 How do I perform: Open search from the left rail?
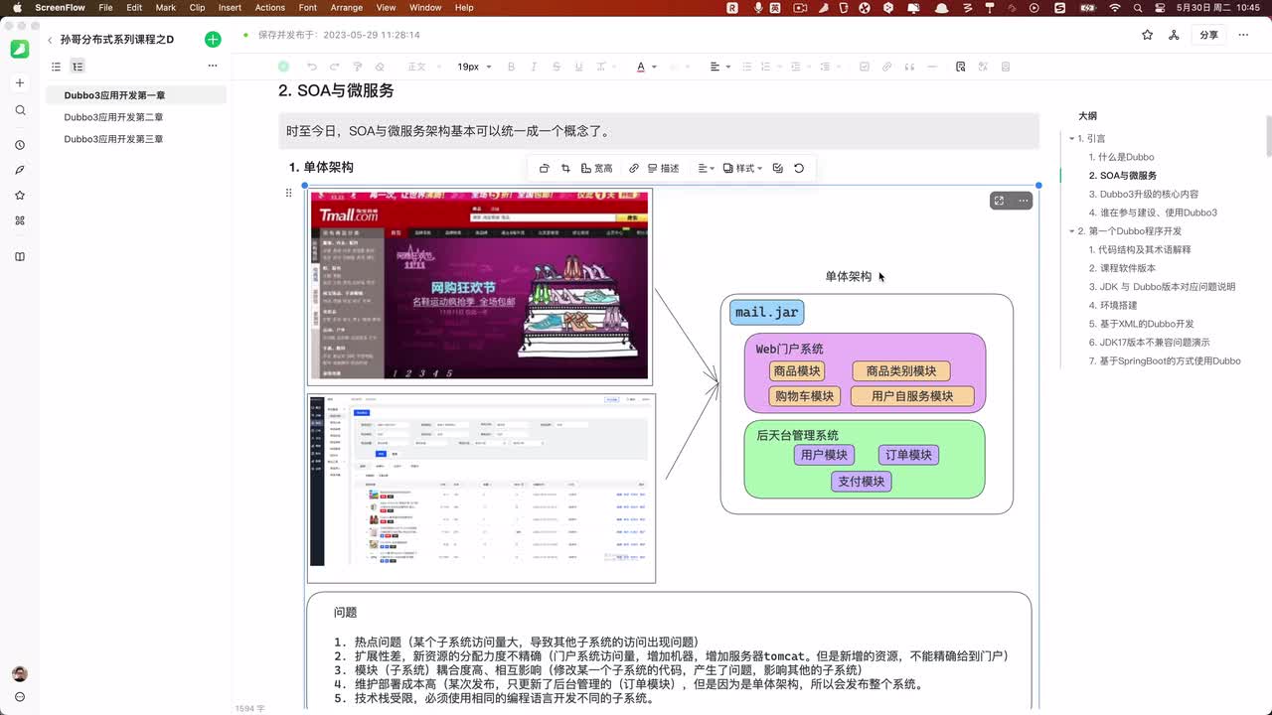pyautogui.click(x=20, y=110)
